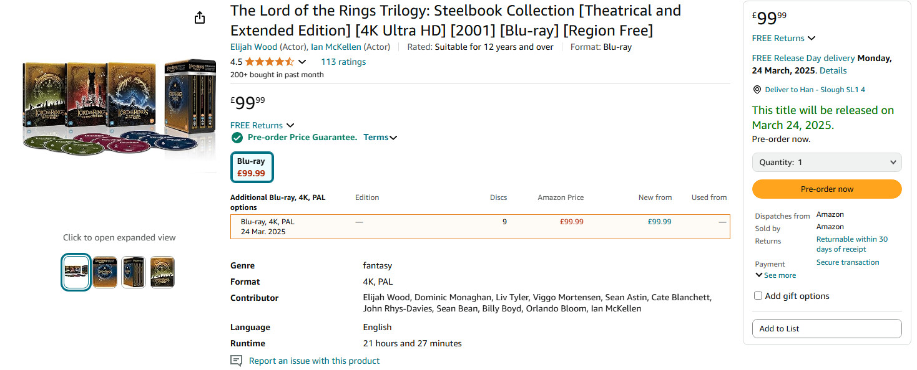This screenshot has height=370, width=917.
Task: Expand See more seller details
Action: [775, 275]
